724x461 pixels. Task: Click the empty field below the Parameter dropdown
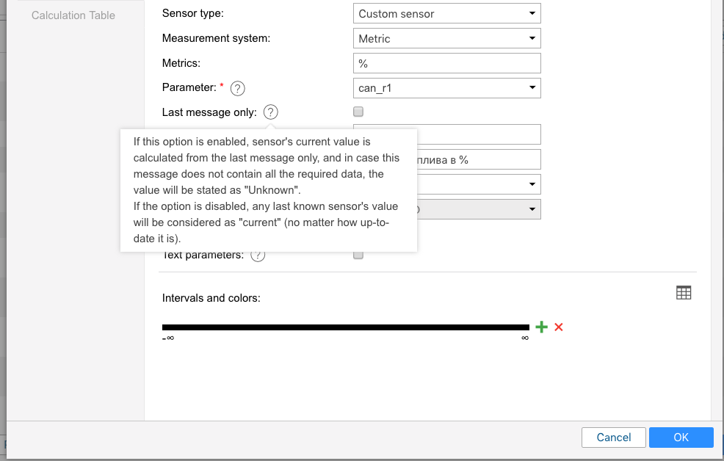477,134
